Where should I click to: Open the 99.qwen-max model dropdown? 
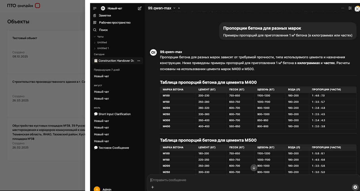point(161,8)
